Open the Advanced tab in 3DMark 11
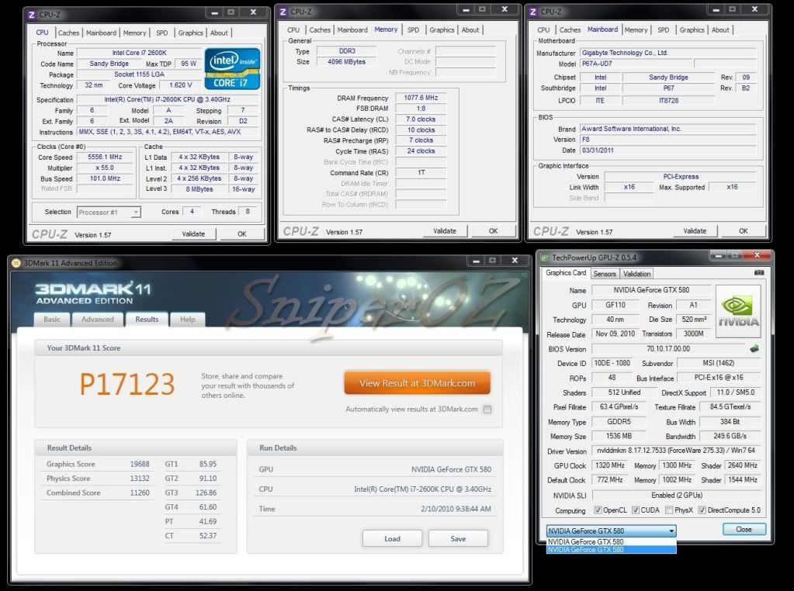 tap(98, 320)
